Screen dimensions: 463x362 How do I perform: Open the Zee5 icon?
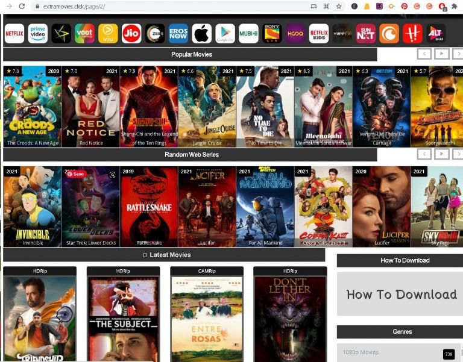click(x=155, y=34)
